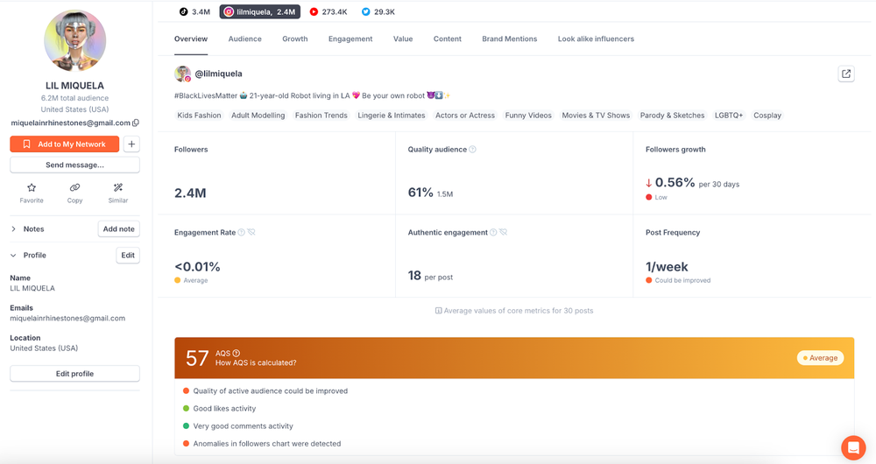Go to the Content tab
The height and width of the screenshot is (464, 876).
click(x=448, y=39)
